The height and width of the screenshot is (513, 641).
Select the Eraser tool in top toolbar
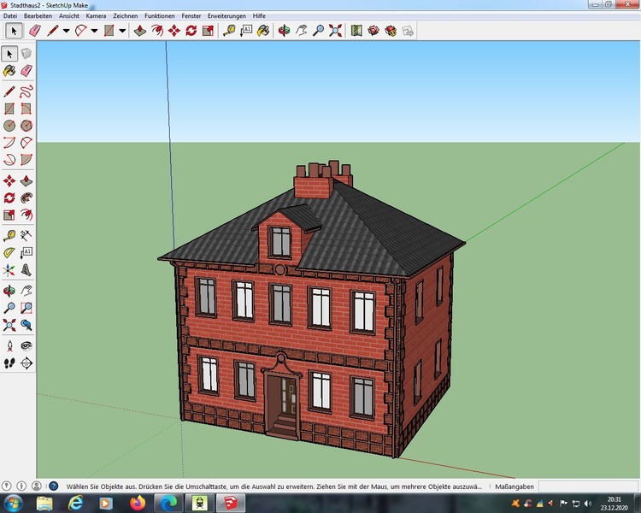pyautogui.click(x=35, y=31)
